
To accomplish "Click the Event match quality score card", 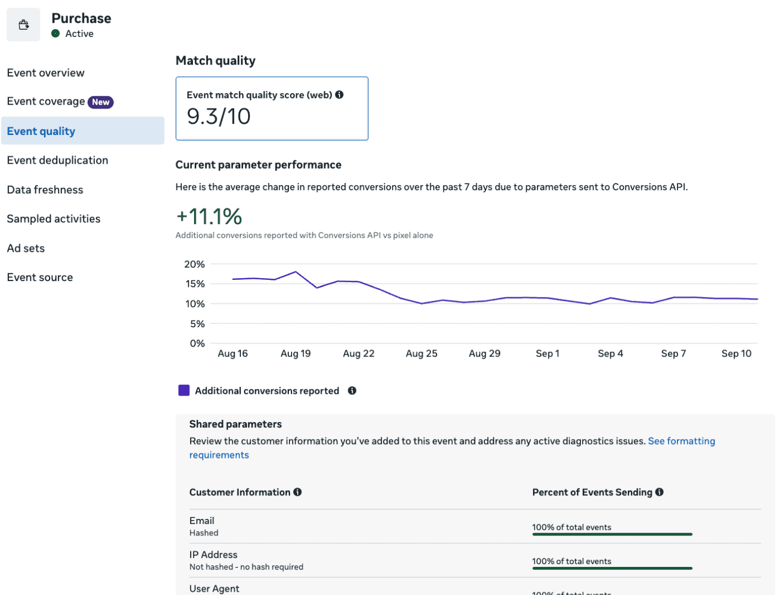I will pos(272,109).
